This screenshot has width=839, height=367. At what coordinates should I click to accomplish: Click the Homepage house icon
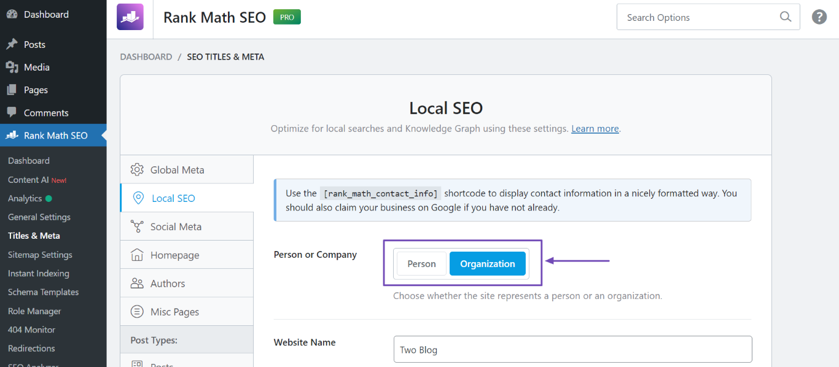tap(138, 255)
